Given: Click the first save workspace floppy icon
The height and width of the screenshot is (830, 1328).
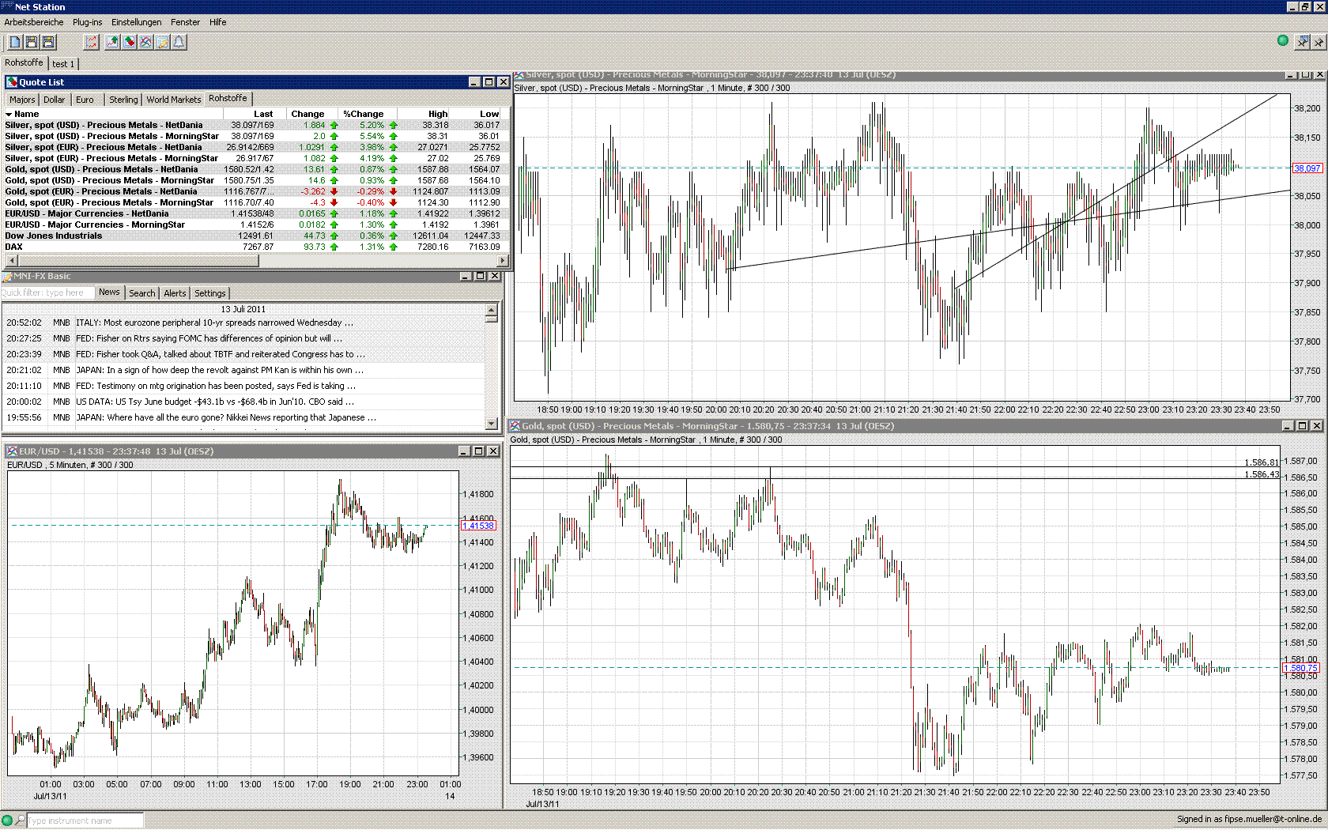Looking at the screenshot, I should click(x=32, y=42).
